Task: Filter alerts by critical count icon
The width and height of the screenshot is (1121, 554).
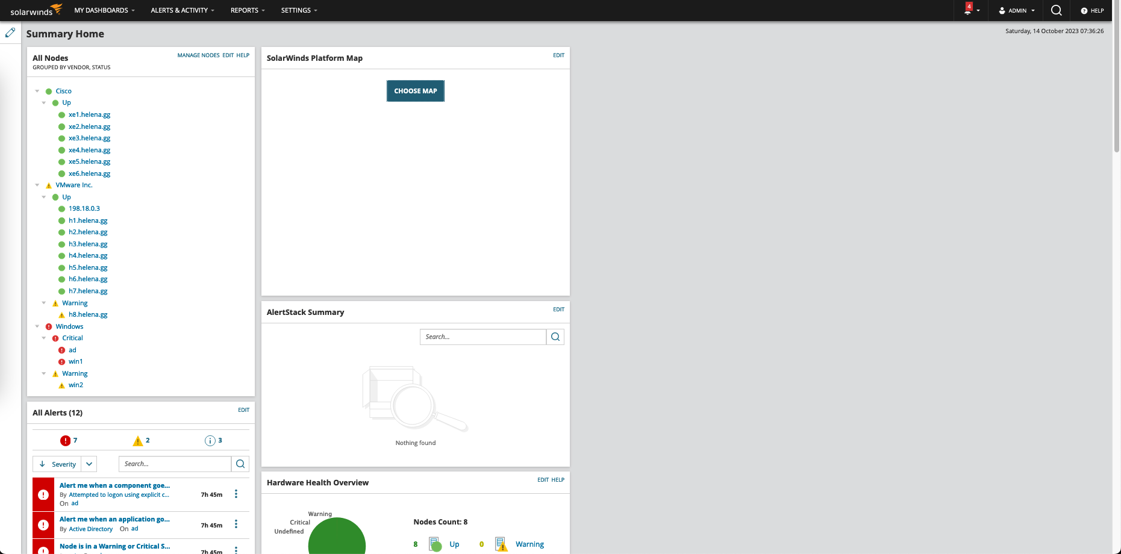Action: coord(66,441)
